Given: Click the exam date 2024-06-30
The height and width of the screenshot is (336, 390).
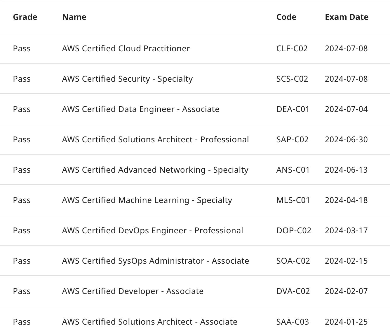Looking at the screenshot, I should tap(347, 139).
